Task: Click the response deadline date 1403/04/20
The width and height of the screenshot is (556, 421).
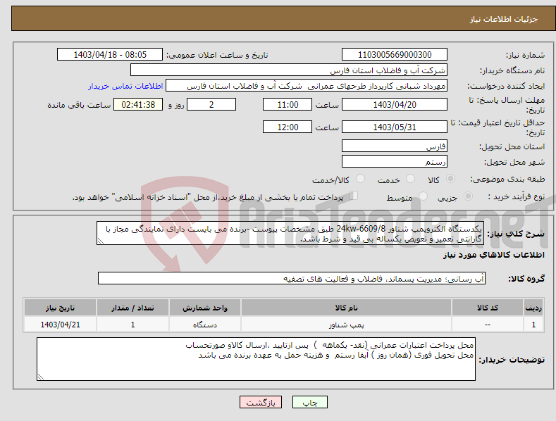Action: [395, 104]
